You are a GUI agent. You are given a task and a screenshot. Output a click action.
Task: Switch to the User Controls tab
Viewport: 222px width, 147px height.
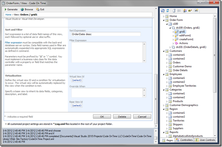205,140
